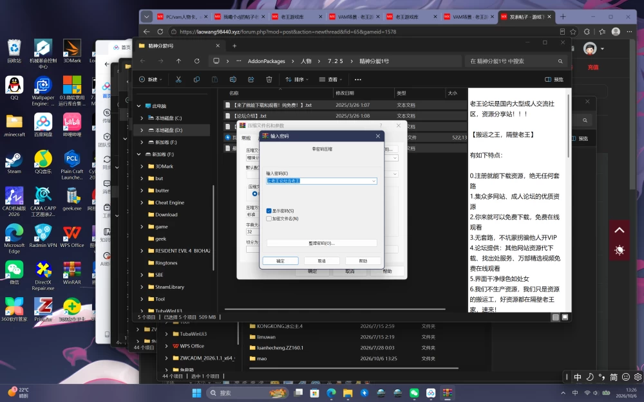Click the navigation tree vertical scrollbar

pyautogui.click(x=213, y=228)
